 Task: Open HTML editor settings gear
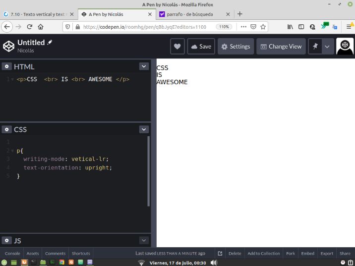coord(7,66)
